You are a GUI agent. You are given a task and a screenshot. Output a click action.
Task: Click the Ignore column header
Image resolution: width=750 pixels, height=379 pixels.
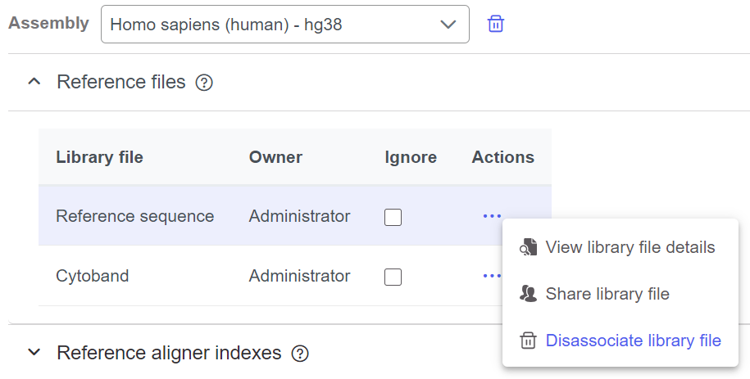(410, 157)
